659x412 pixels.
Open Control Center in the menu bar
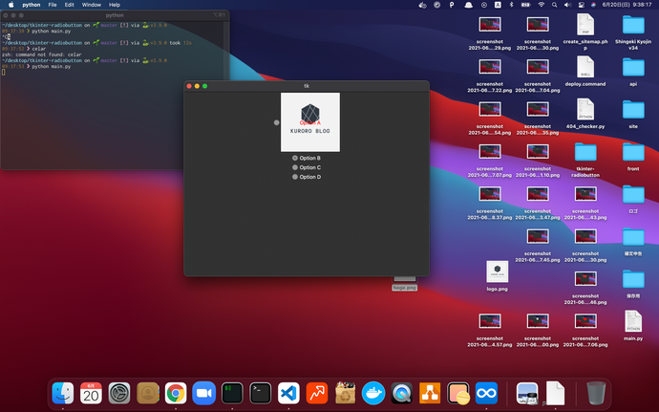point(582,5)
